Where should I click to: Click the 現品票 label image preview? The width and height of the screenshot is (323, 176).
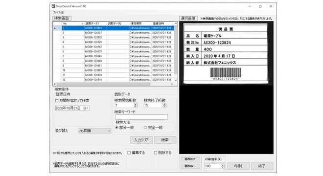tap(226, 53)
